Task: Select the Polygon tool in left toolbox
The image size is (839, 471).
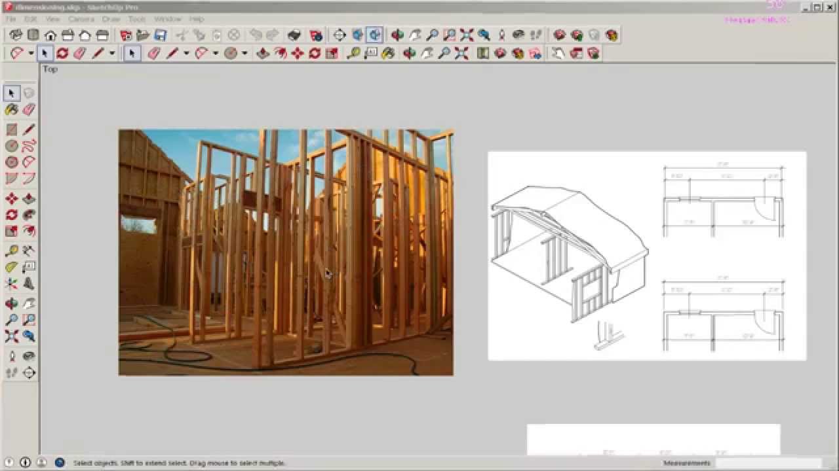Action: [12, 162]
